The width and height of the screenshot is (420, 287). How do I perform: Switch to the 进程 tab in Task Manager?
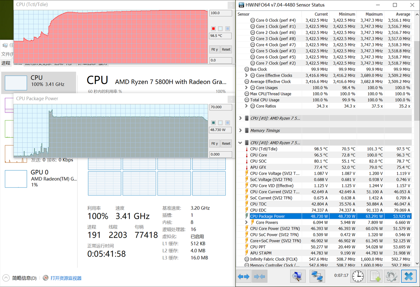(6, 63)
